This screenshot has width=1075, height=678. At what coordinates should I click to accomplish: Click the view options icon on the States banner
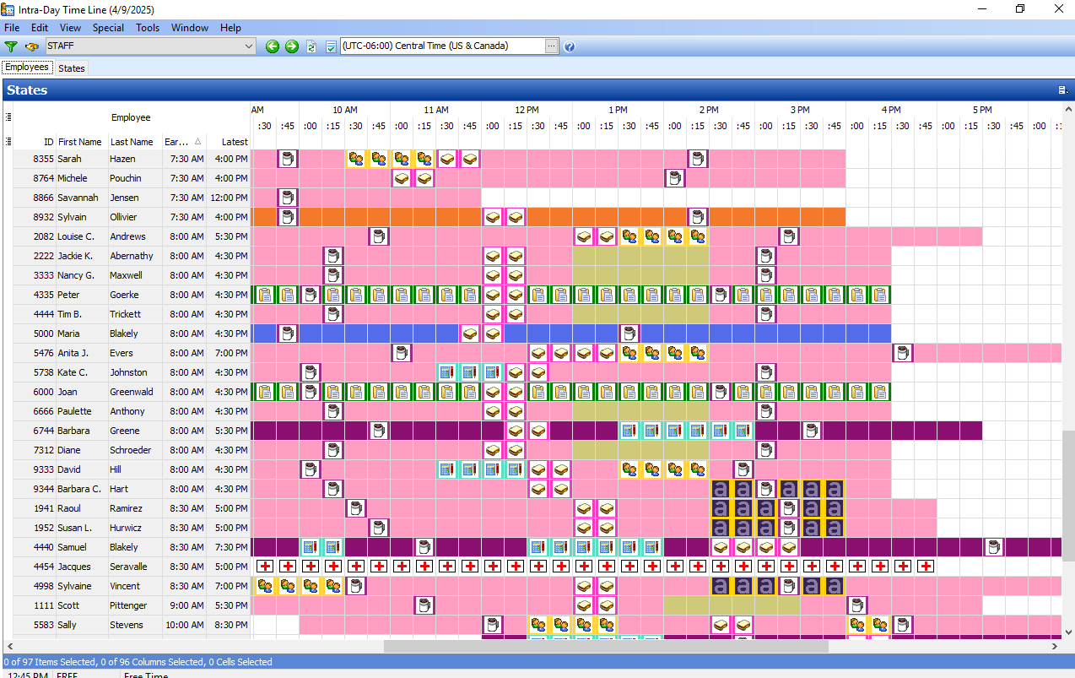click(1060, 89)
